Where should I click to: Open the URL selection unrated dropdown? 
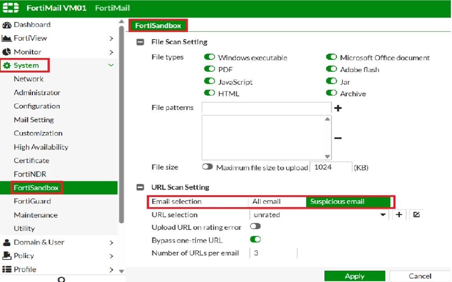319,215
